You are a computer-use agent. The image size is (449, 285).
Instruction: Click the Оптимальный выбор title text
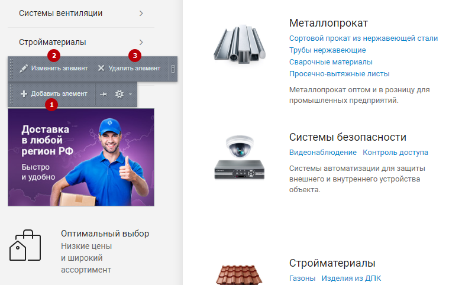[x=105, y=234]
